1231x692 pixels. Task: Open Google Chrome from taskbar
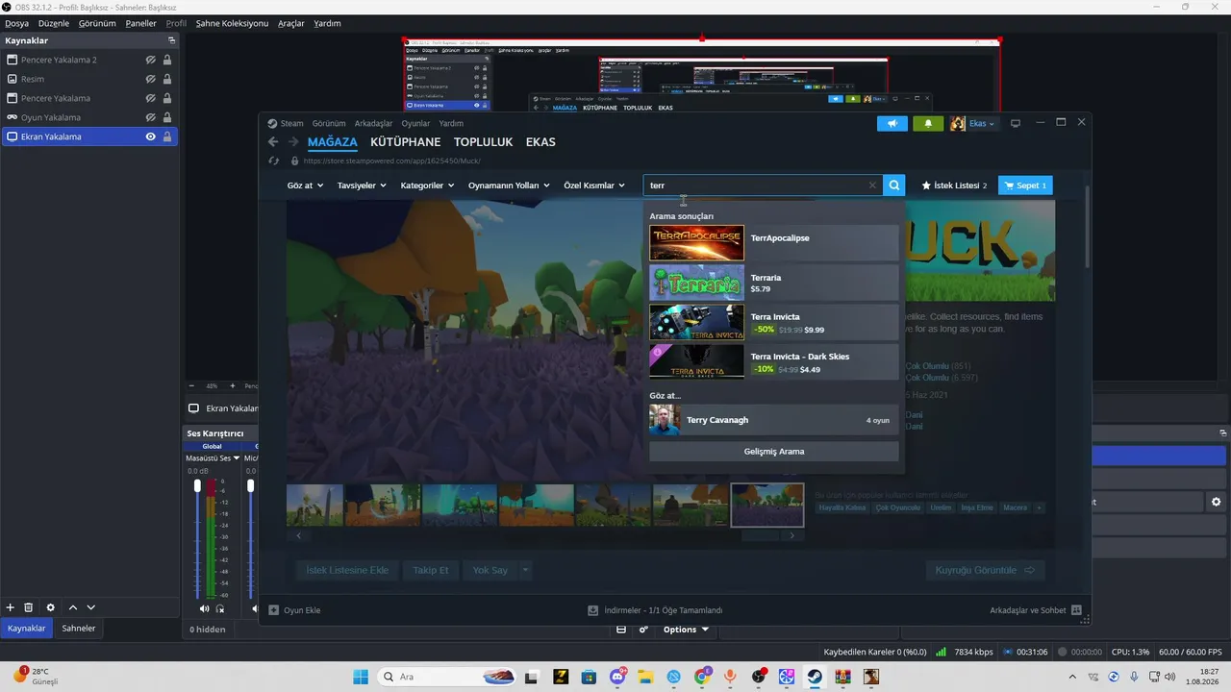click(x=702, y=677)
